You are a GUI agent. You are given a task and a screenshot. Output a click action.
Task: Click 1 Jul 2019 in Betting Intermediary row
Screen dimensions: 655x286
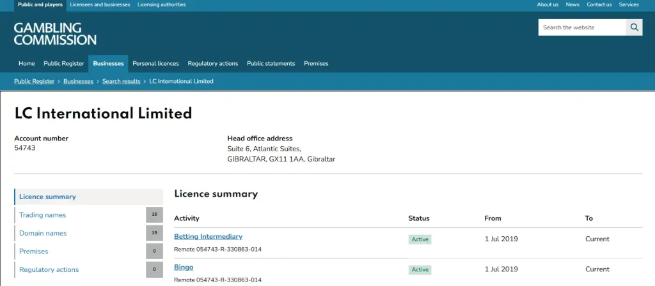(x=501, y=239)
